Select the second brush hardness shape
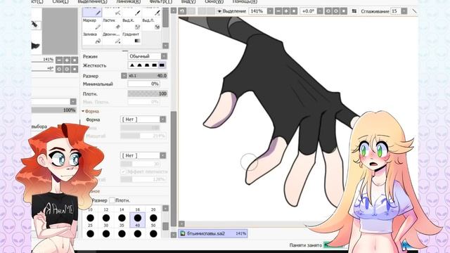Viewport: 450px width, 253px height. pos(139,65)
